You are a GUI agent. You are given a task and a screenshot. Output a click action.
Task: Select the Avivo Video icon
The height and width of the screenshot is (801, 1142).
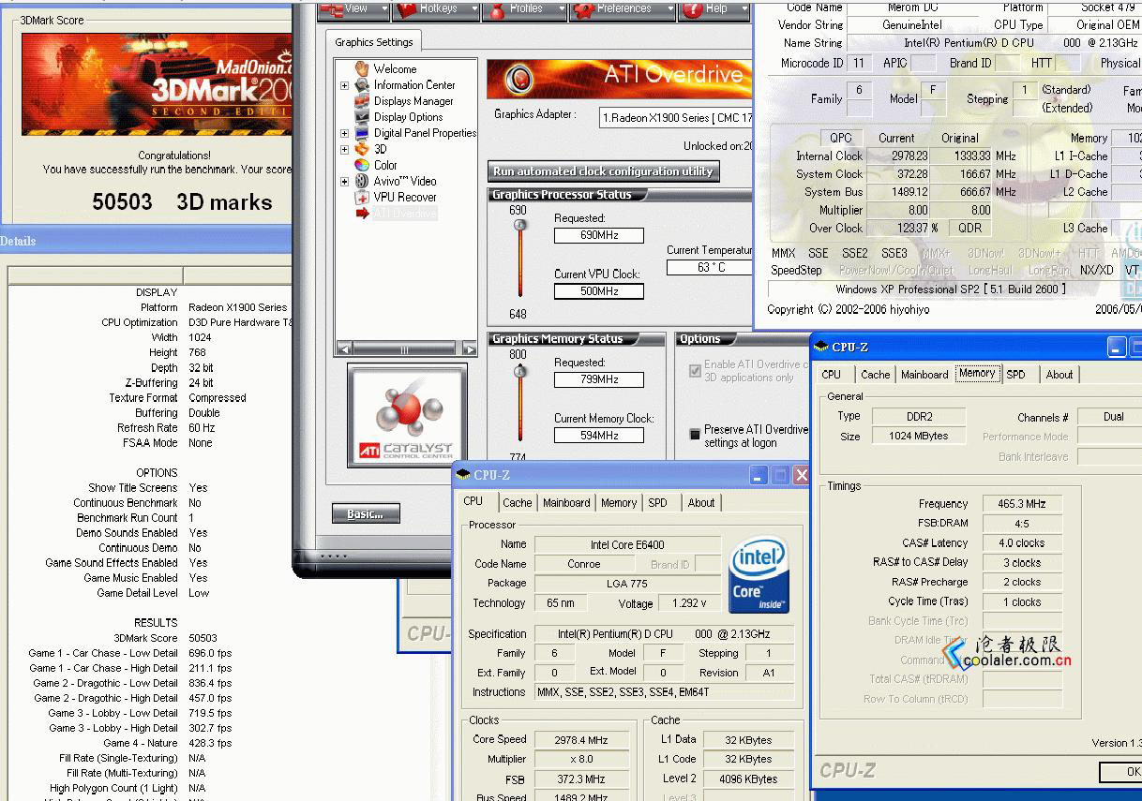pos(362,180)
